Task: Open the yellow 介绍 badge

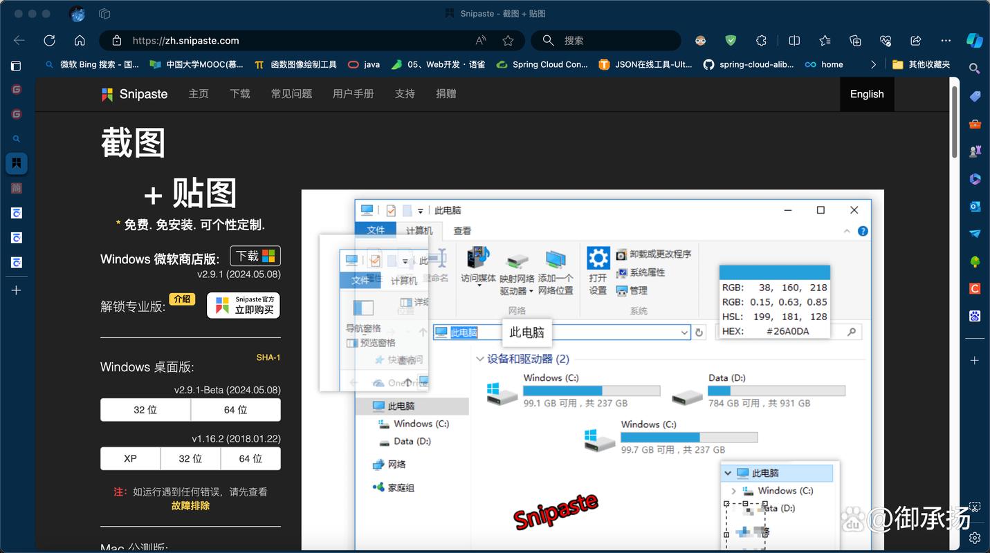Action: pyautogui.click(x=182, y=299)
